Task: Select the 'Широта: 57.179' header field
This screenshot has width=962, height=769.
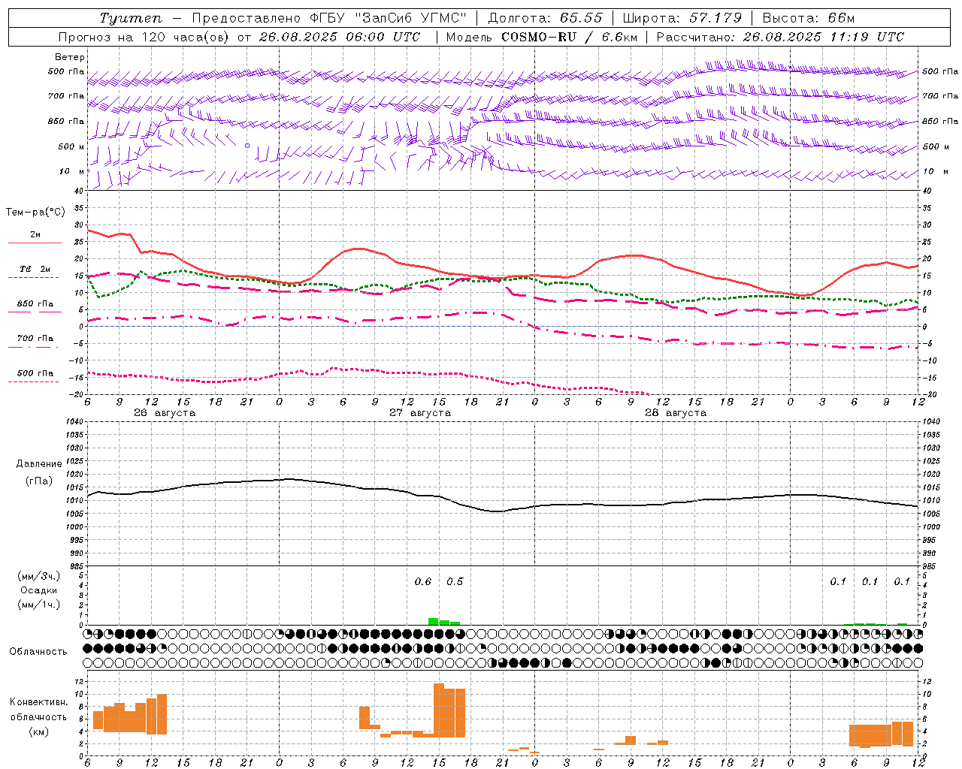Action: pos(682,18)
